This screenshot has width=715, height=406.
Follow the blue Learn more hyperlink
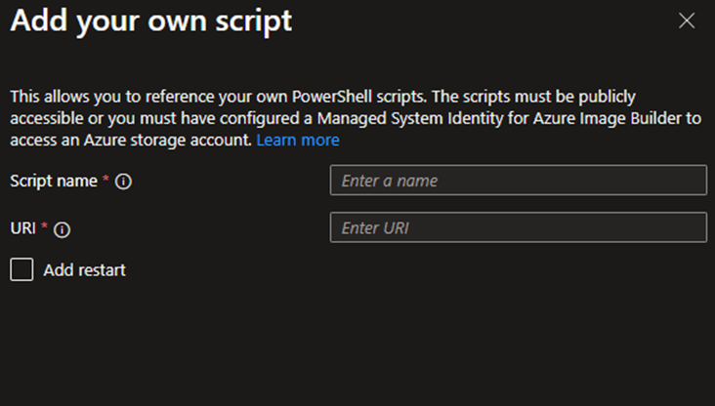[298, 140]
